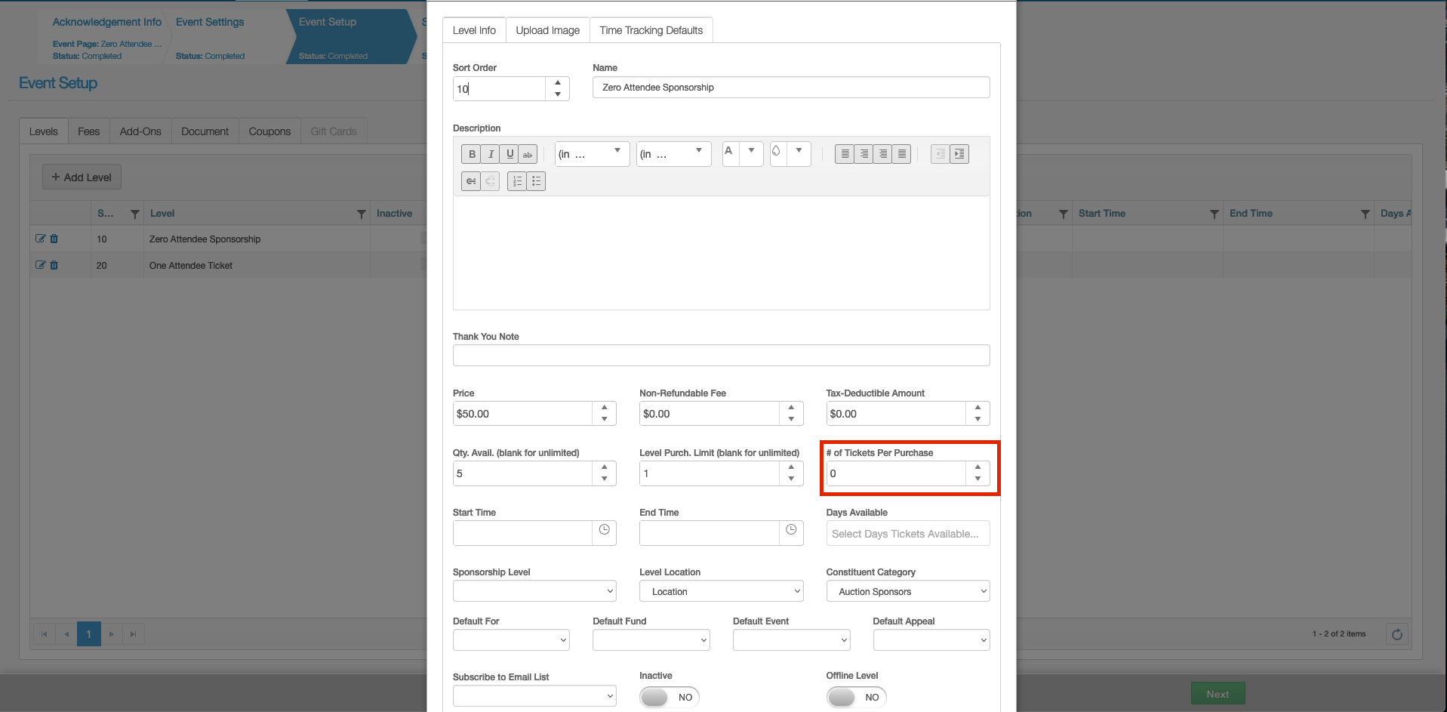The width and height of the screenshot is (1447, 712).
Task: Open the Level Location dropdown
Action: point(721,591)
